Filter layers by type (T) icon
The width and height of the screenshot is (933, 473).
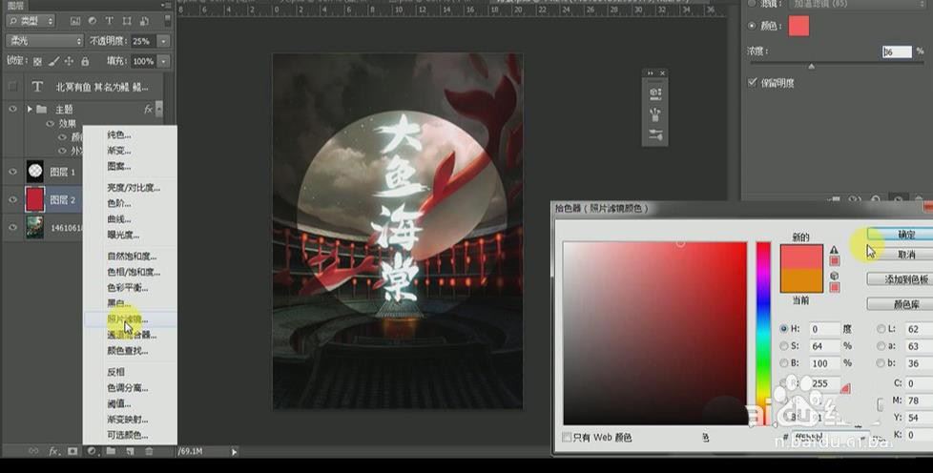pyautogui.click(x=110, y=21)
